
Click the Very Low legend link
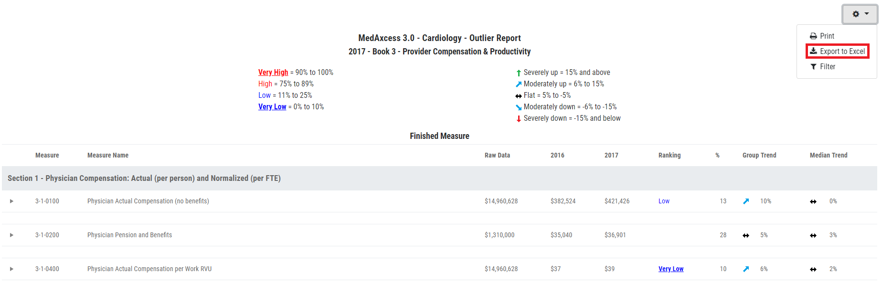(x=272, y=107)
